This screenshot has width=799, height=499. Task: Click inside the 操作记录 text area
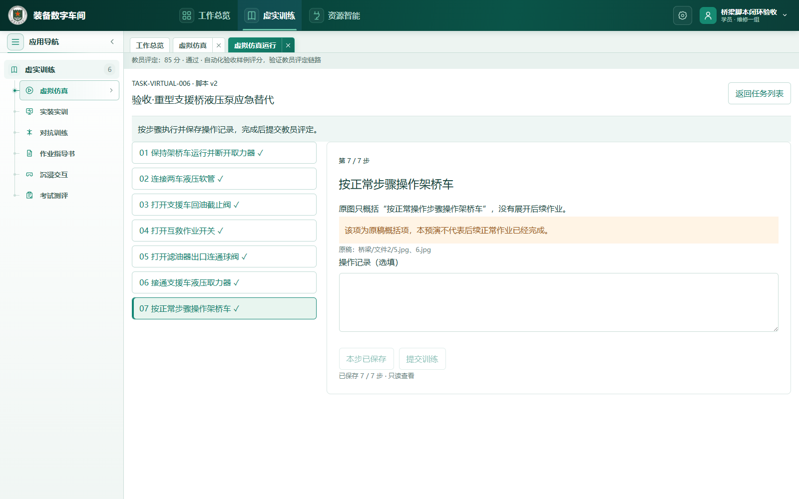tap(558, 302)
